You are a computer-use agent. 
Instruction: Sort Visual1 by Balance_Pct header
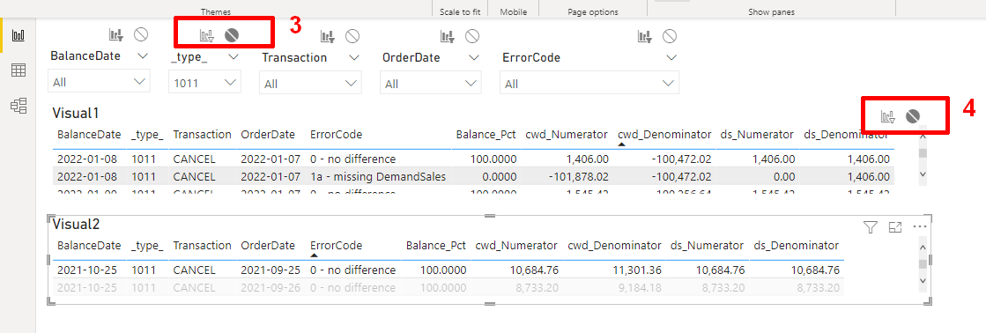(x=486, y=135)
